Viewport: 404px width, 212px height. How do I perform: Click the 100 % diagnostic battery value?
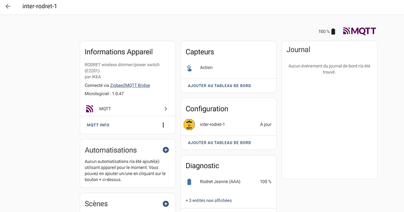266,182
